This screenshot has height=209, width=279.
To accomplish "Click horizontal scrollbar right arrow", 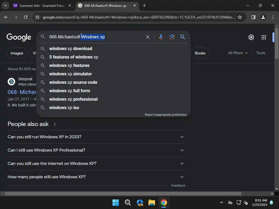I will 272,193.
